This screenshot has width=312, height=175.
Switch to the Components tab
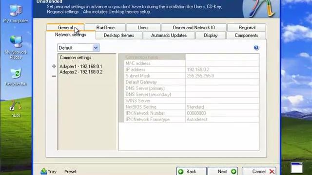246,35
